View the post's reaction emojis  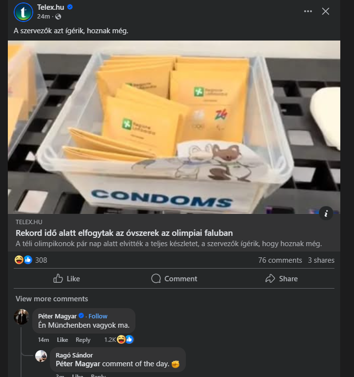pyautogui.click(x=23, y=260)
